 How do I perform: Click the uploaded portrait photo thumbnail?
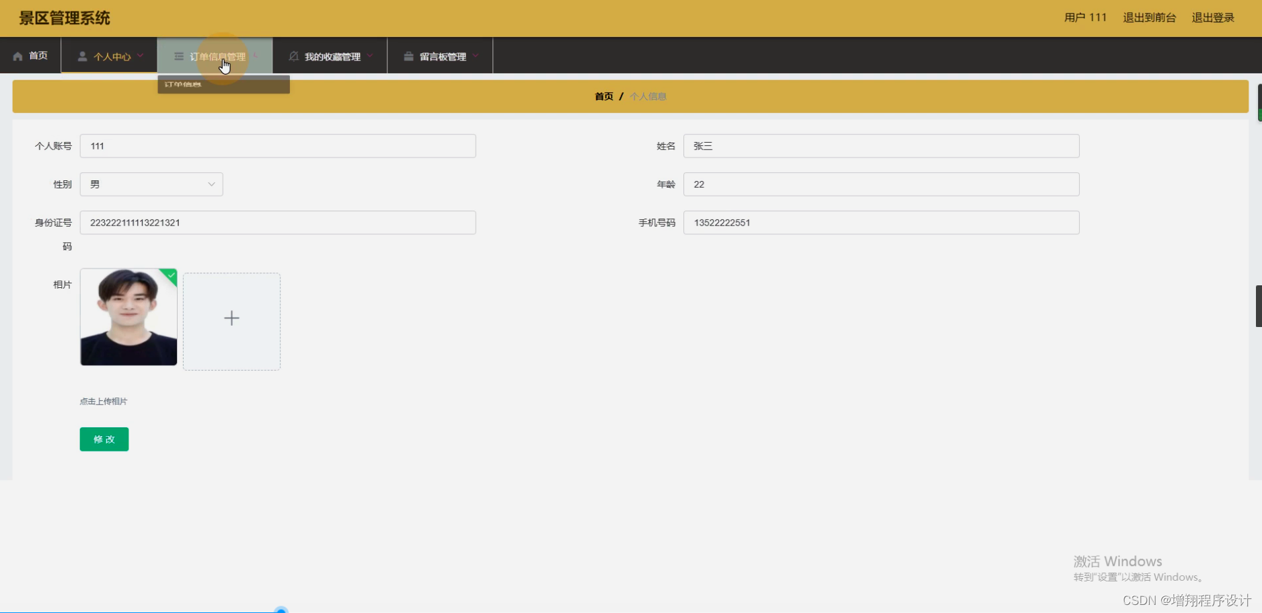pos(128,317)
